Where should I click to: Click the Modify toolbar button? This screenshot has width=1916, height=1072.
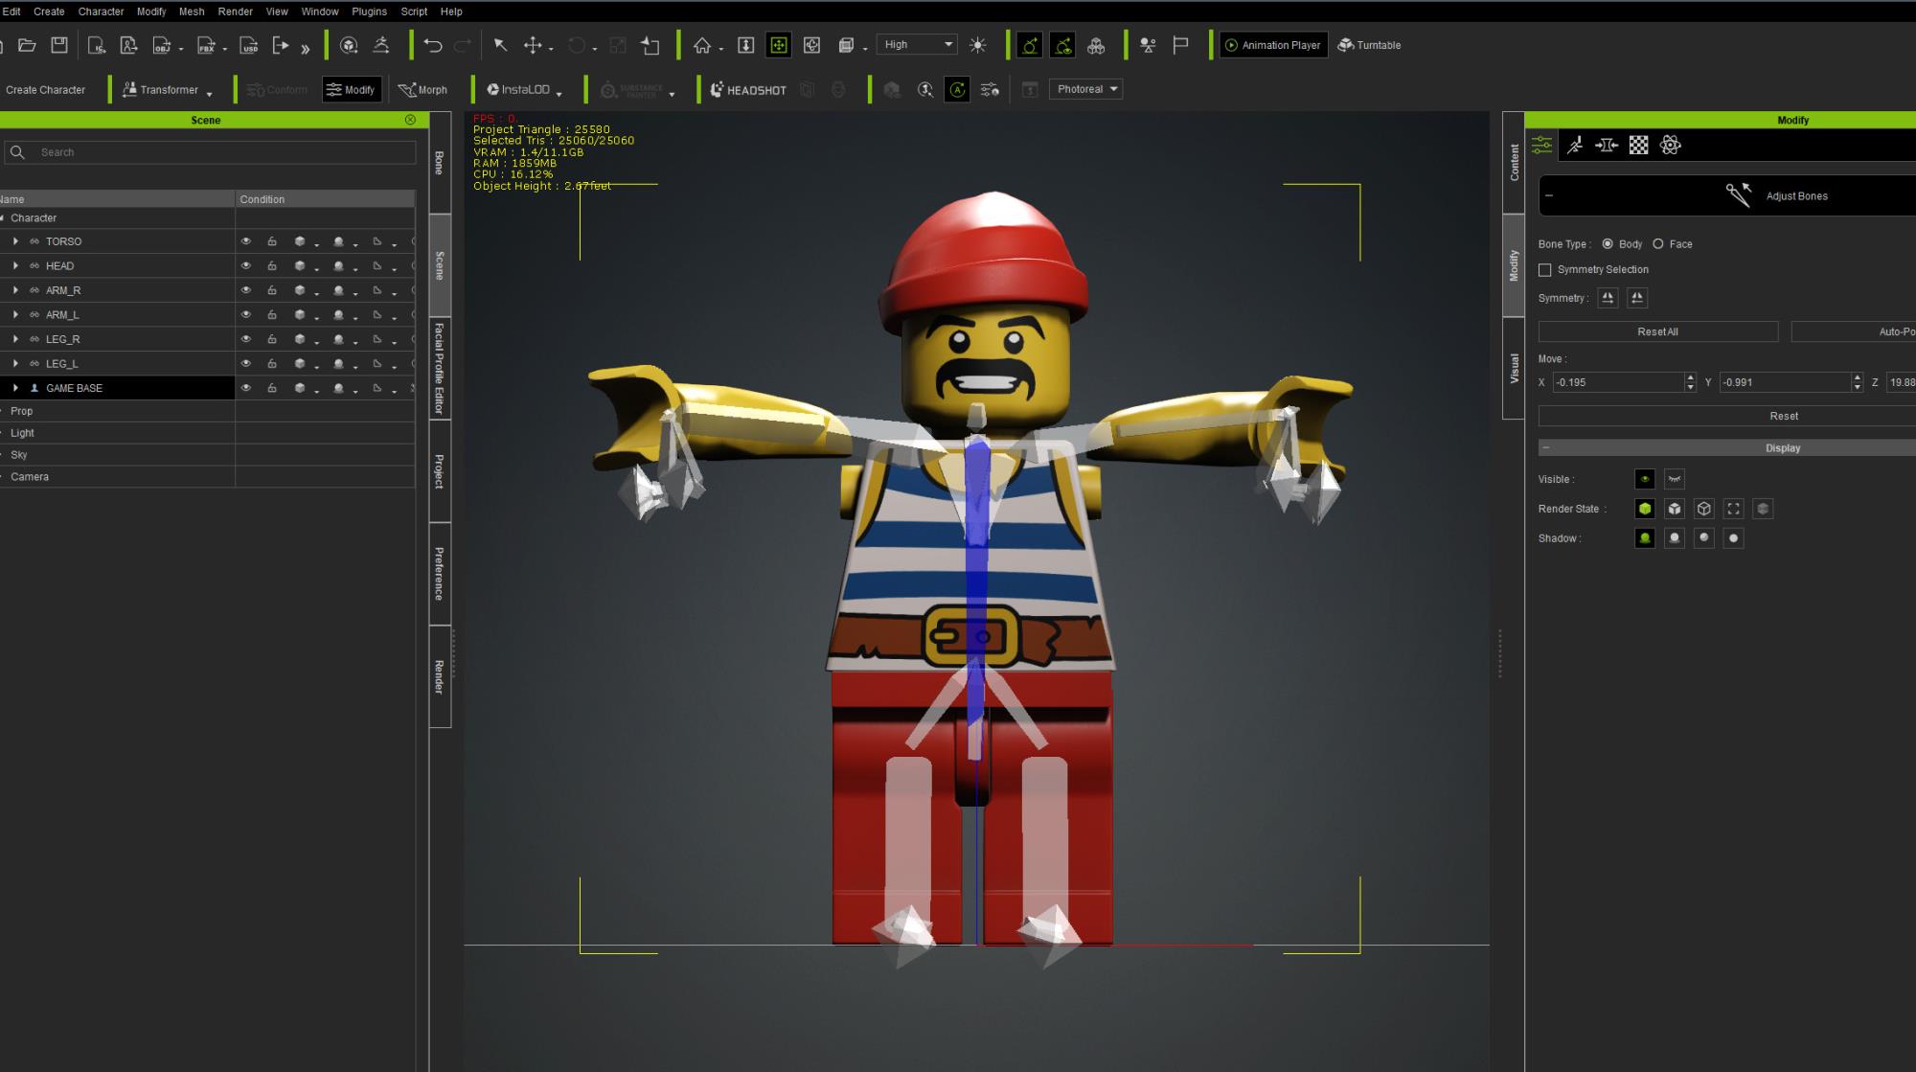352,89
